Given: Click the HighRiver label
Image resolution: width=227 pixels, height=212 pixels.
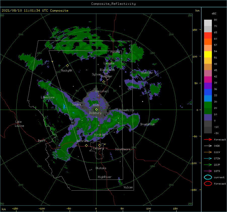Looking at the screenshot, I should [105, 177].
